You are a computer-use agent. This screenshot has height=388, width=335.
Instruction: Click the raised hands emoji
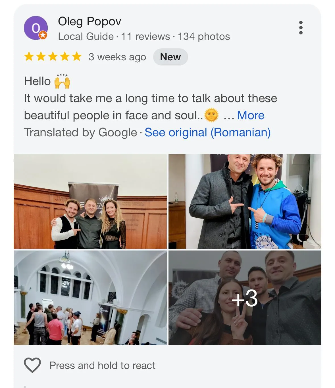[x=62, y=81]
